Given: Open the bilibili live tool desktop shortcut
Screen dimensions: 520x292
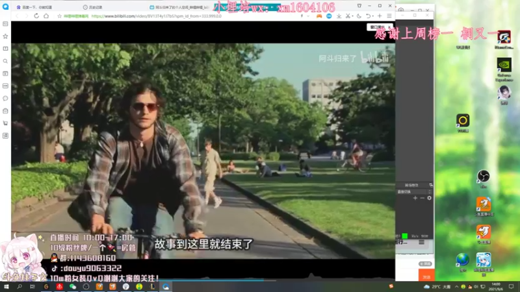Looking at the screenshot, I should pos(484,263).
